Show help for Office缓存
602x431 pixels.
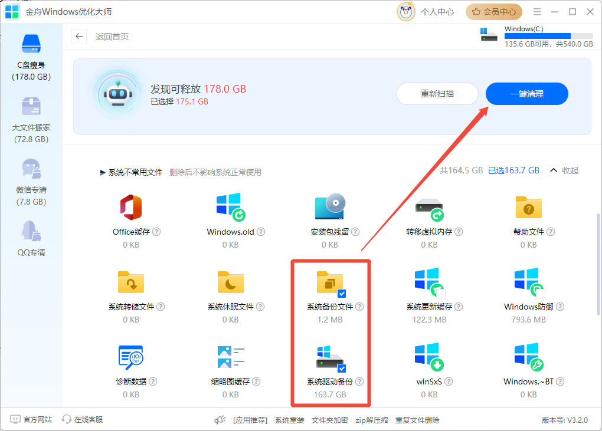[x=156, y=232]
